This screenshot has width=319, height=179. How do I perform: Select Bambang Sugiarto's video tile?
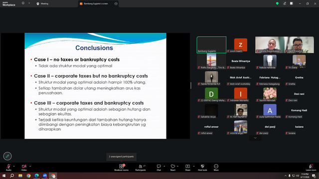coord(211,45)
